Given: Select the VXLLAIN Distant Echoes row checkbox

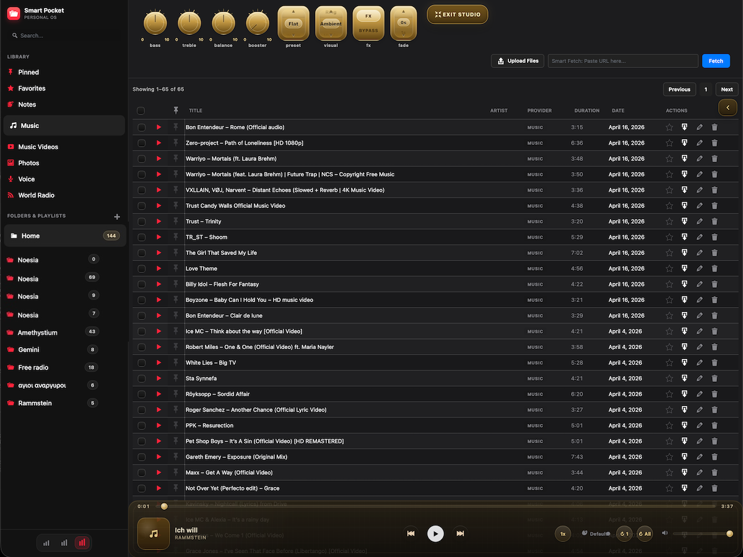Looking at the screenshot, I should pos(141,190).
